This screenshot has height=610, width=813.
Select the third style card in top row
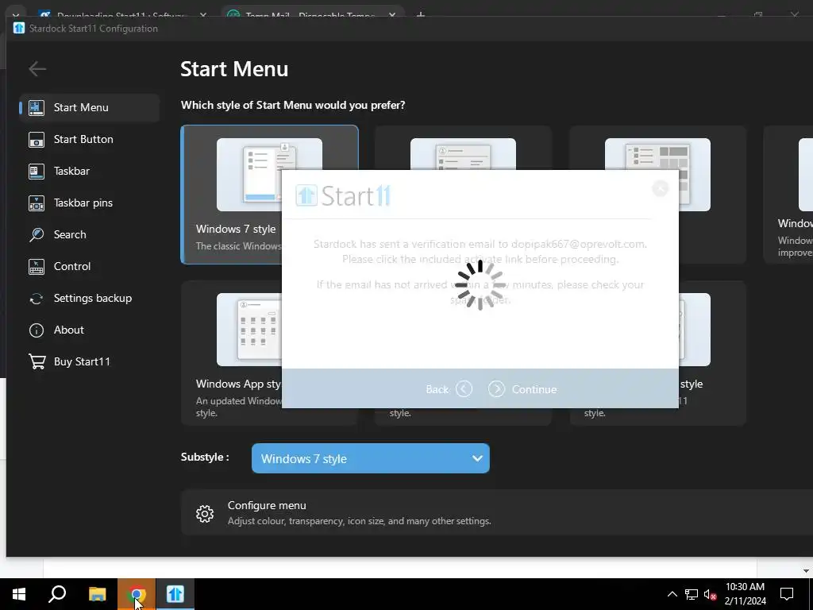(657, 195)
